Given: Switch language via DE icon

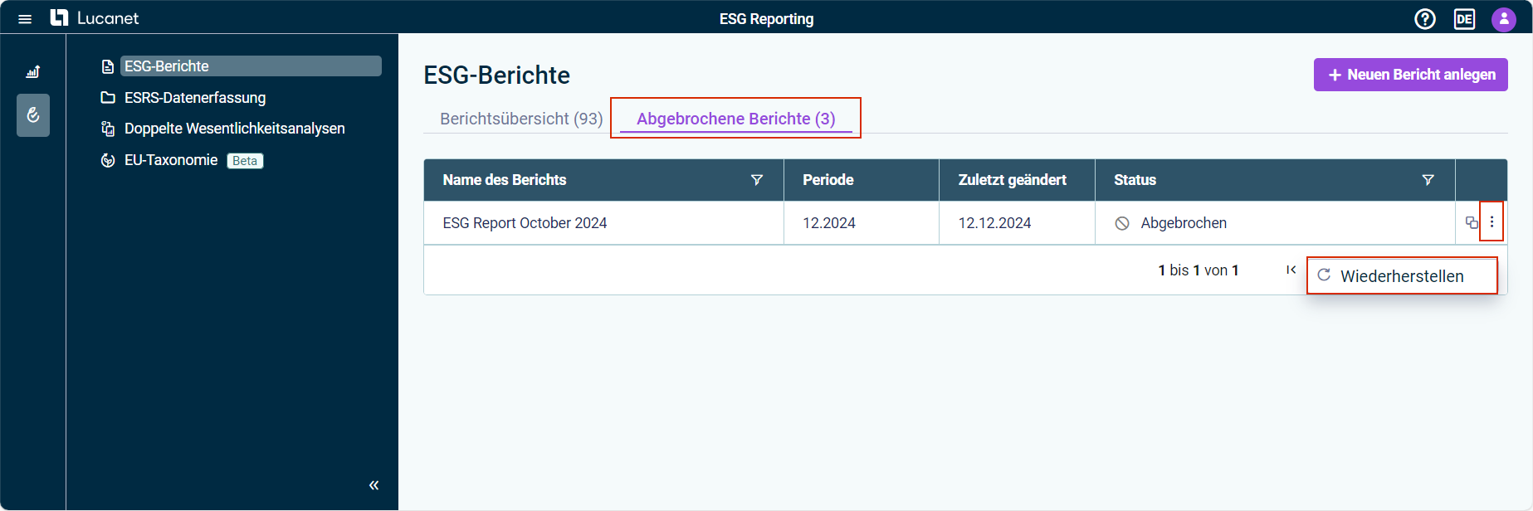Looking at the screenshot, I should [1464, 19].
